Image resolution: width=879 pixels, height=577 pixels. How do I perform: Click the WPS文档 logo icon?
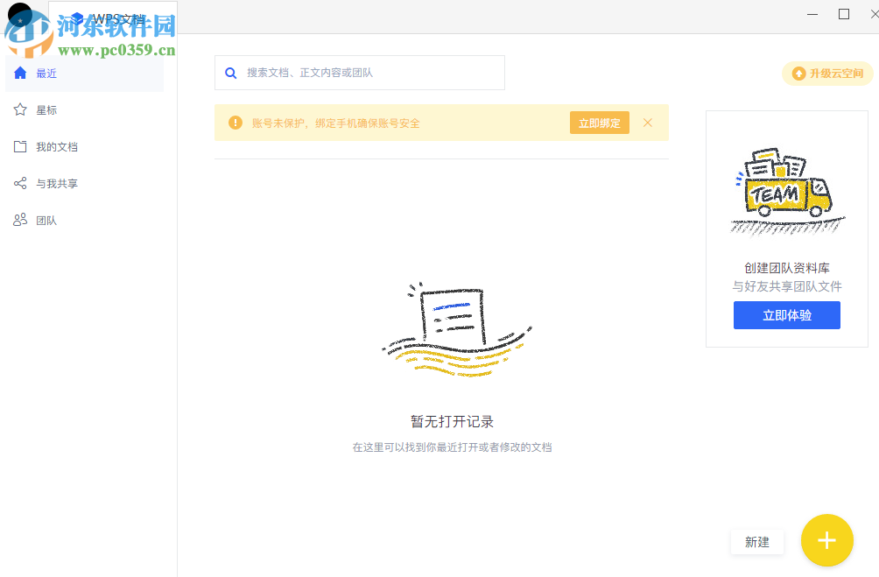click(77, 18)
